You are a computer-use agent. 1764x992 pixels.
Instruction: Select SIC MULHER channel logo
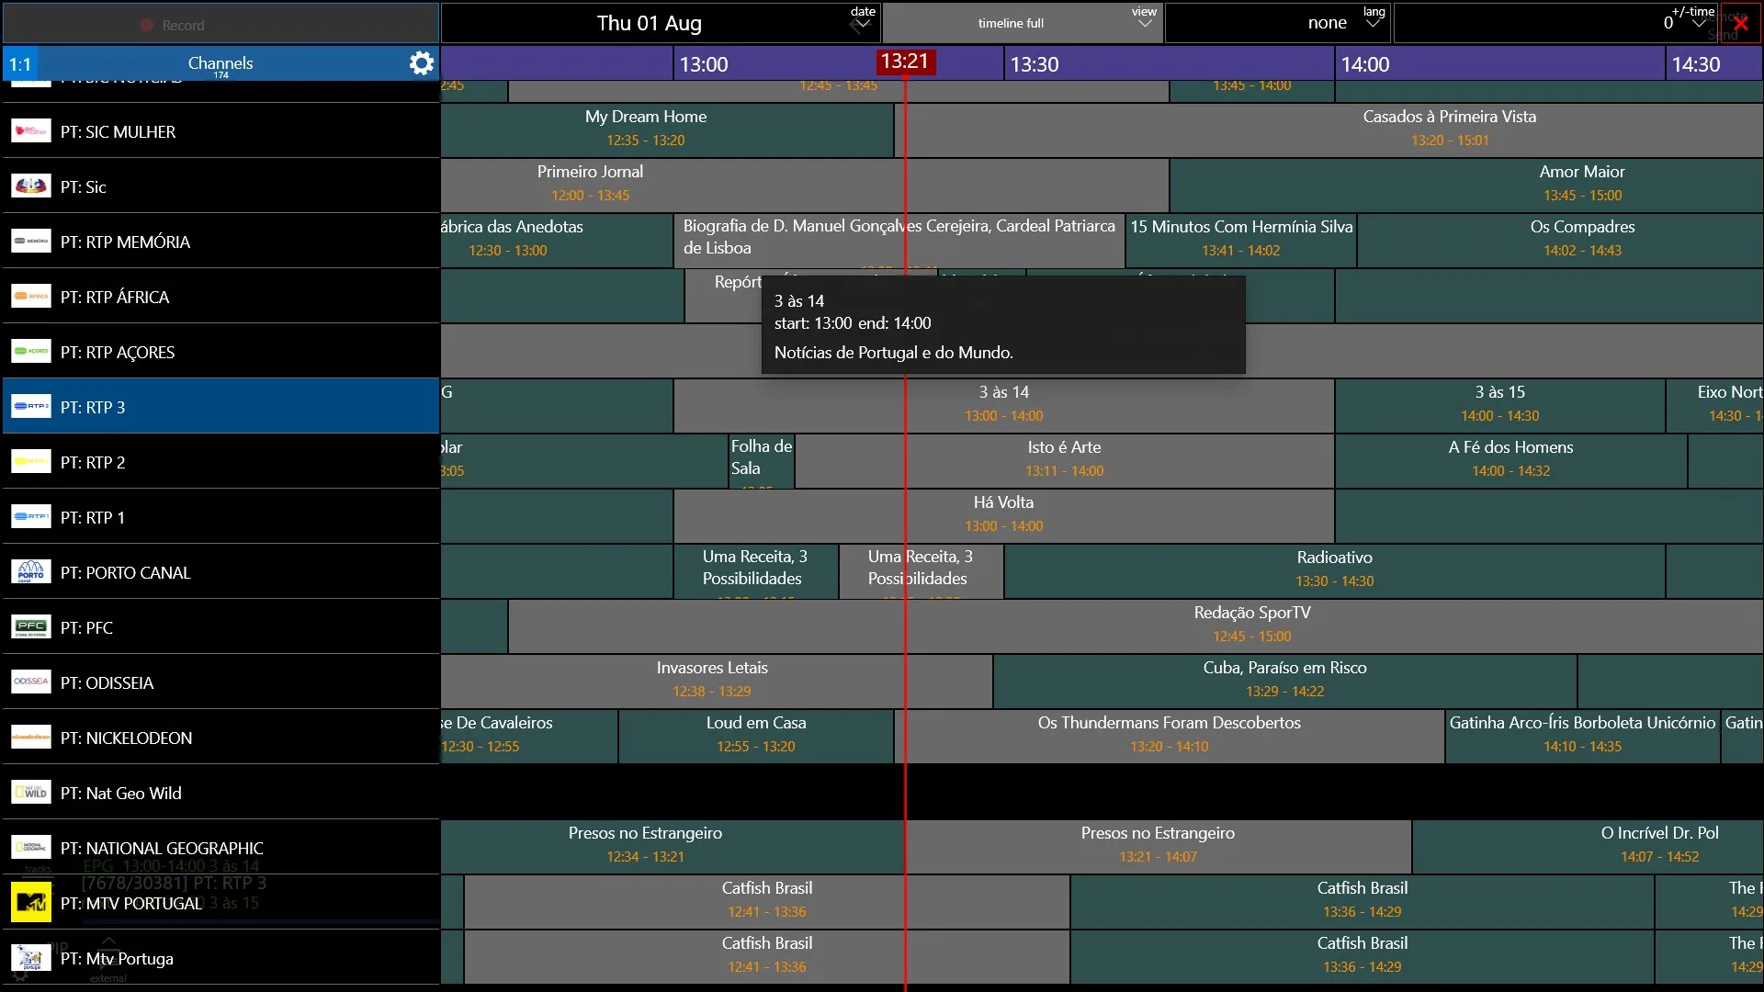(31, 130)
